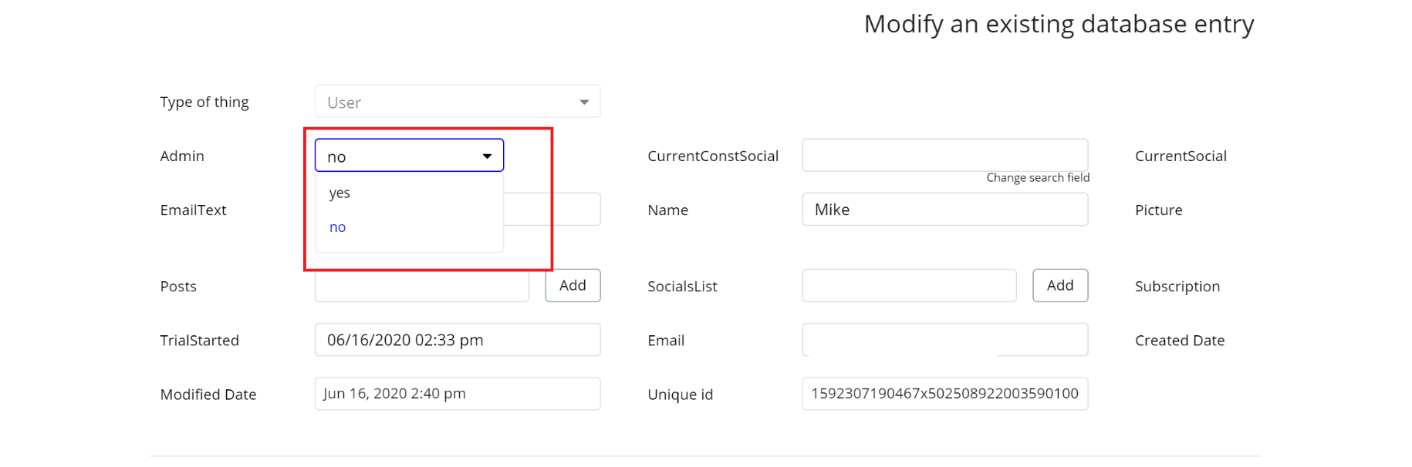This screenshot has width=1412, height=467.
Task: Open the Type of thing User dropdown
Action: pyautogui.click(x=458, y=102)
